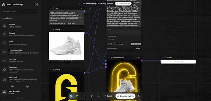Collapse the upper Import node chevron
This screenshot has height=101, width=211.
click(51, 30)
